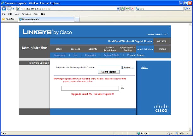
Task: Open the Help... link
Action: tap(144, 68)
